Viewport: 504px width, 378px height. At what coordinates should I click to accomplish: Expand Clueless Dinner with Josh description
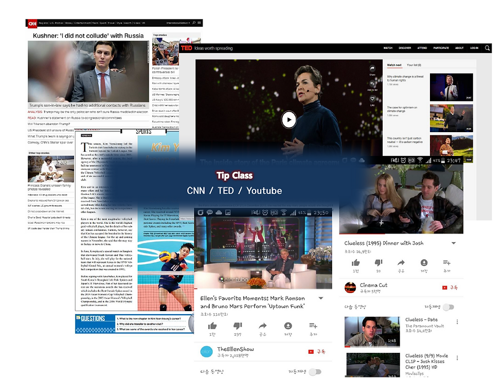tap(454, 243)
